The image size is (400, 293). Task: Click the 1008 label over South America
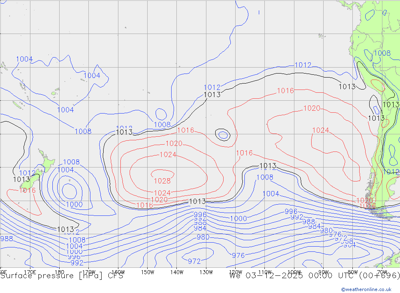pyautogui.click(x=382, y=53)
